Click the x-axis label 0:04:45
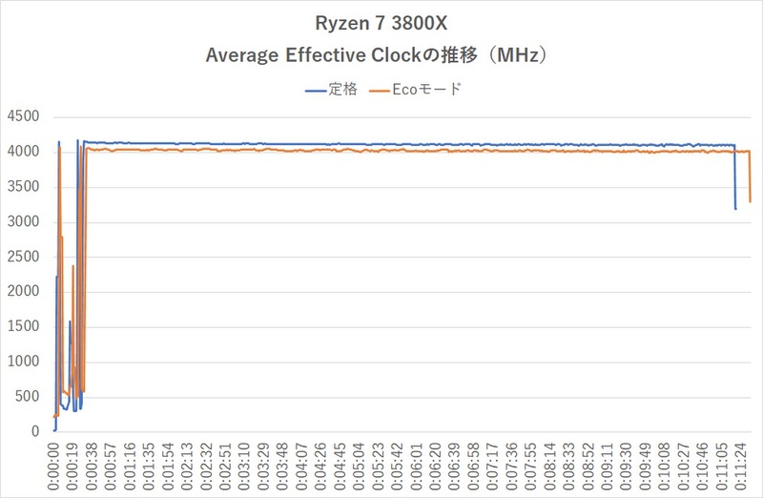Image resolution: width=763 pixels, height=498 pixels. 340,467
